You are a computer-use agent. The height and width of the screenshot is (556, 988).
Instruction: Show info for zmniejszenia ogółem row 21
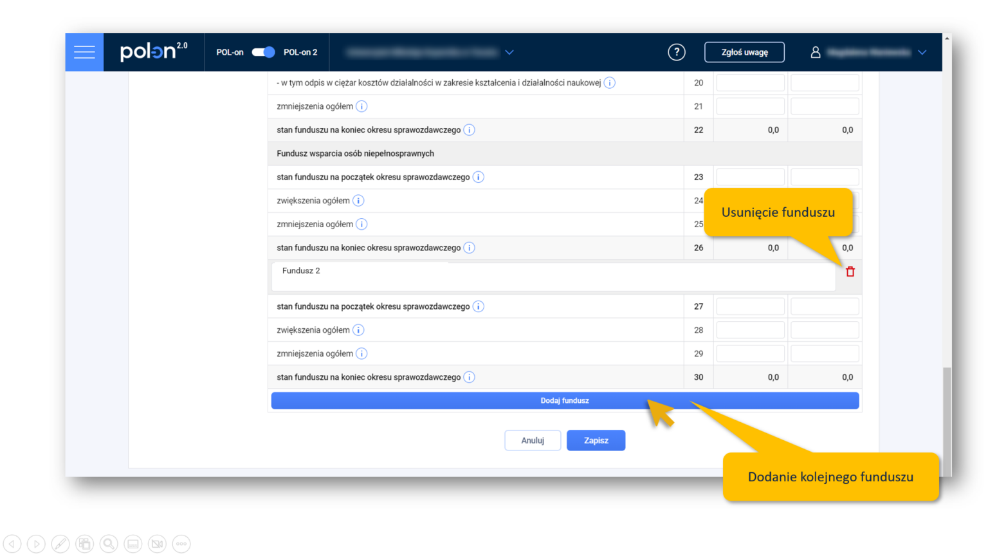[361, 106]
